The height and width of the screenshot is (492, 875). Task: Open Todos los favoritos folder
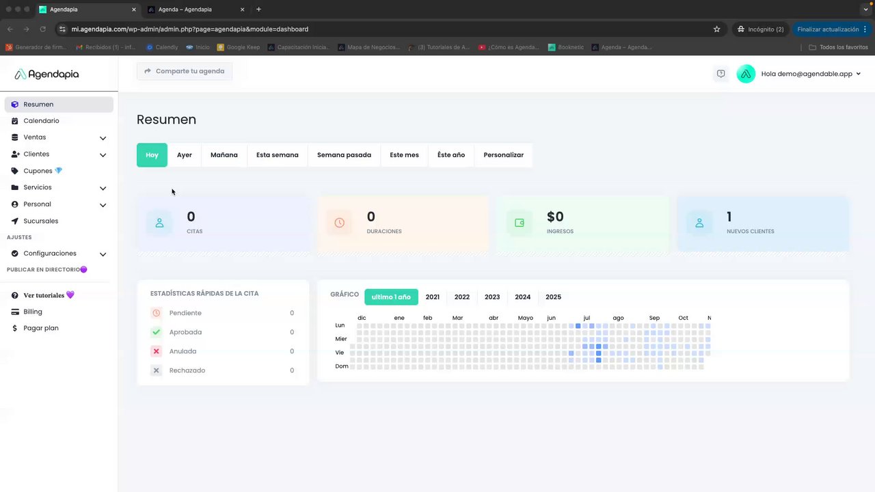coord(839,47)
